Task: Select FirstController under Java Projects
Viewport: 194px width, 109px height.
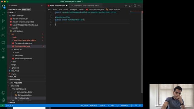Action: [x=23, y=98]
